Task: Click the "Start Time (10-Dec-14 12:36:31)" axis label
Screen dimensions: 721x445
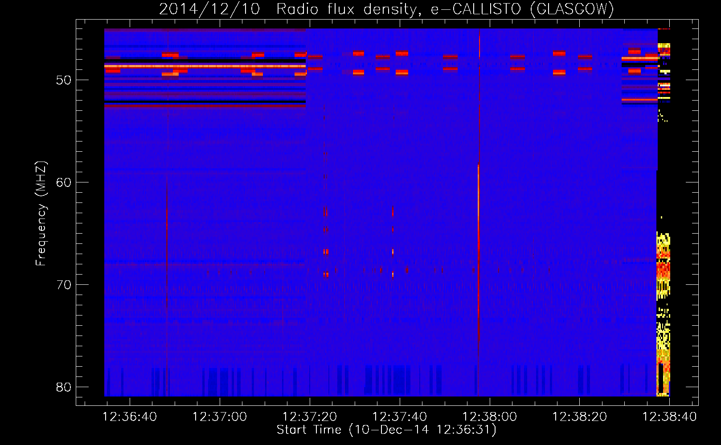Action: point(386,430)
